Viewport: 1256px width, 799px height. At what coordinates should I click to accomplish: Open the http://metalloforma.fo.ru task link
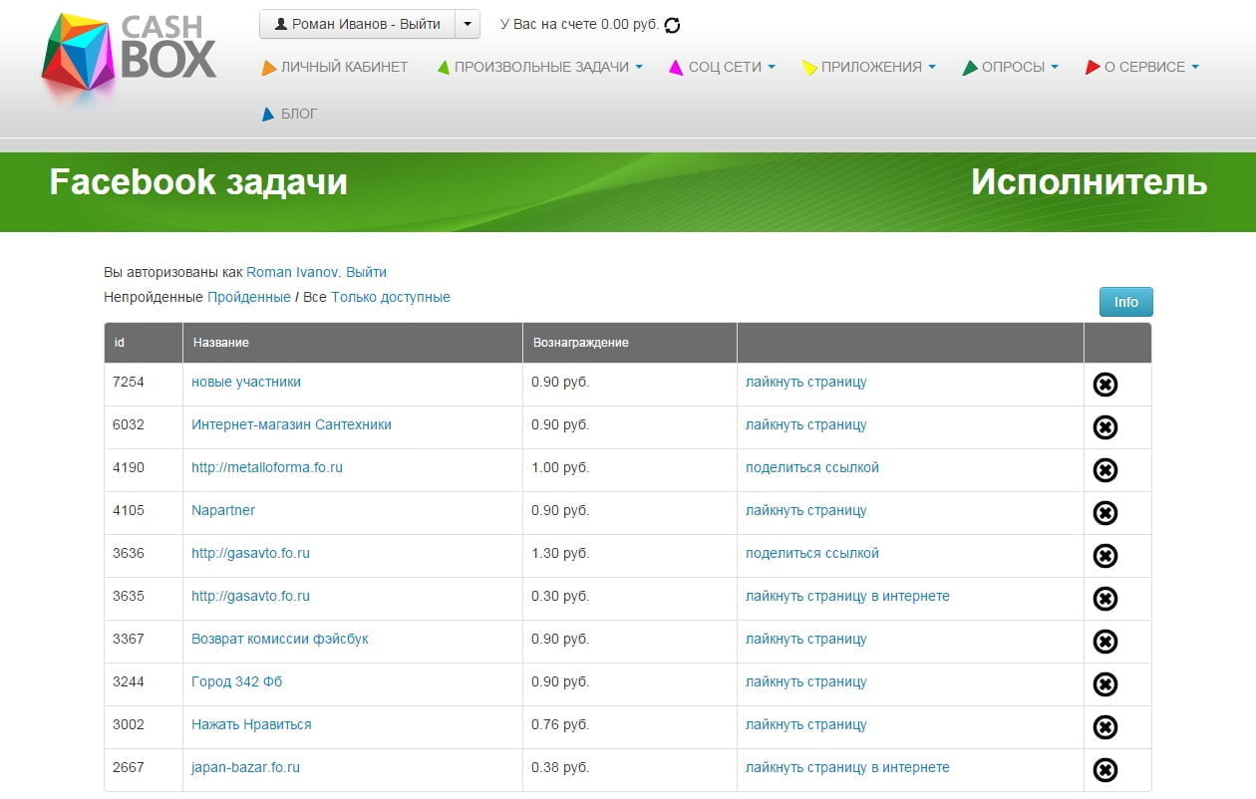[x=267, y=467]
